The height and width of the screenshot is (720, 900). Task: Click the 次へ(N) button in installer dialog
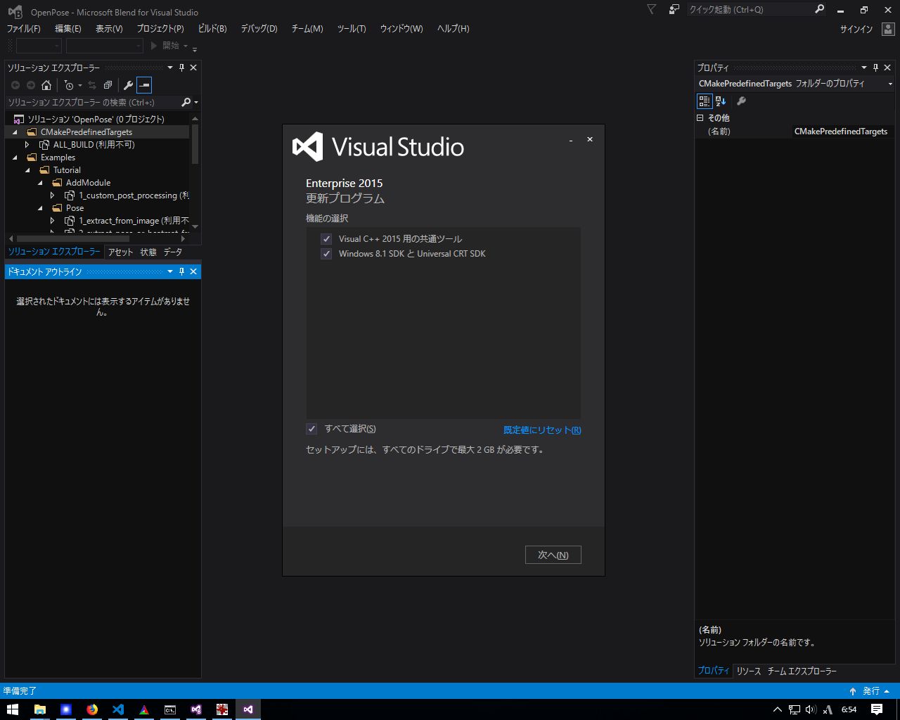pos(553,555)
